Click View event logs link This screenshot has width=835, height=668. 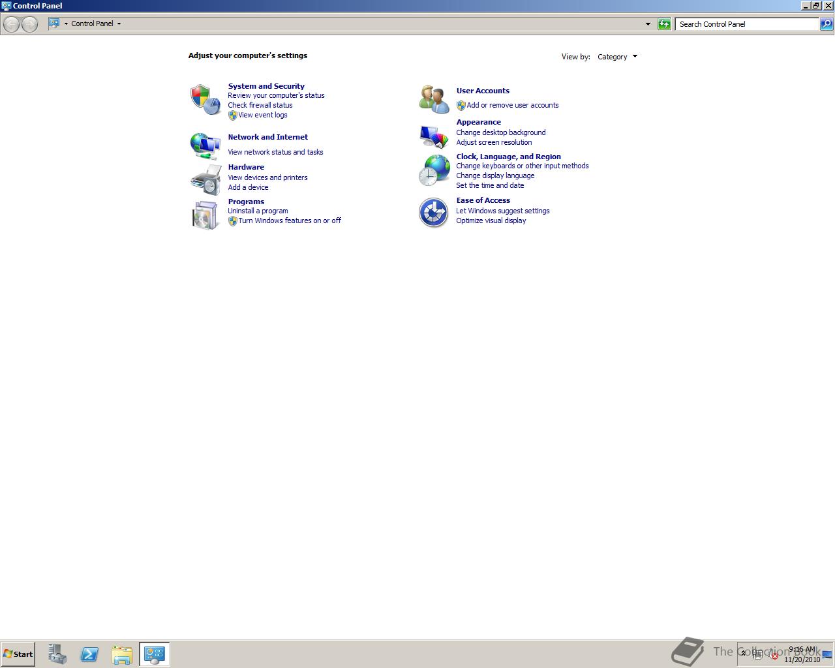coord(263,115)
